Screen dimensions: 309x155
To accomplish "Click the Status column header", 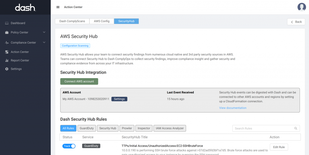I will [x=67, y=137].
